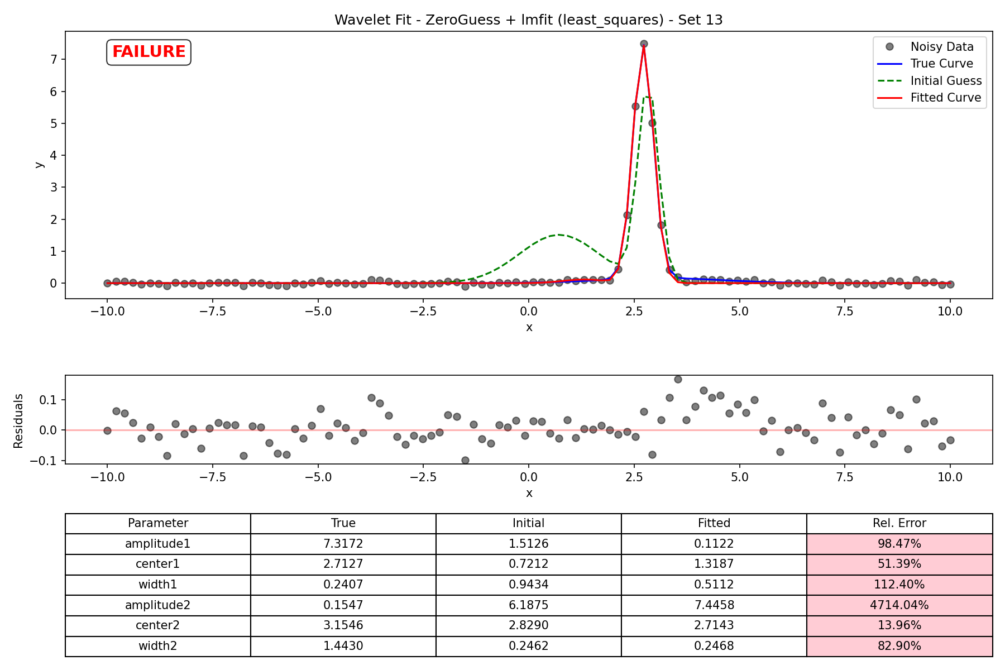The image size is (1005, 670).
Task: Click the 'Residuals' y-axis label
Action: click(18, 420)
